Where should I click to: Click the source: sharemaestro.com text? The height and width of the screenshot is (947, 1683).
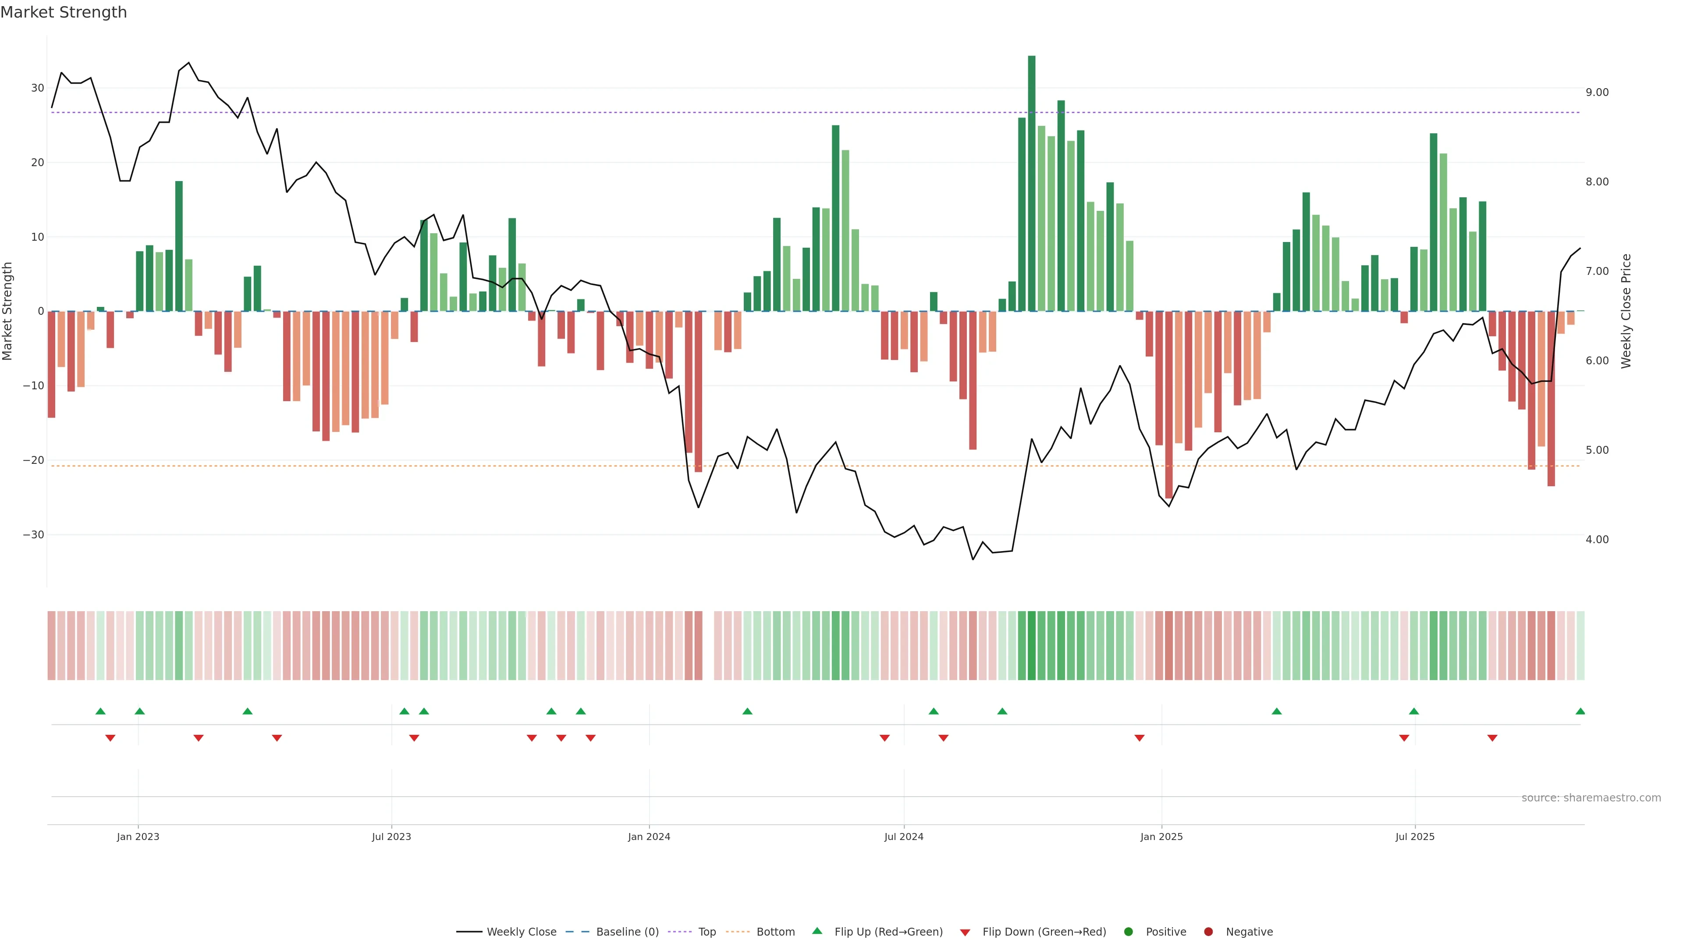tap(1591, 798)
